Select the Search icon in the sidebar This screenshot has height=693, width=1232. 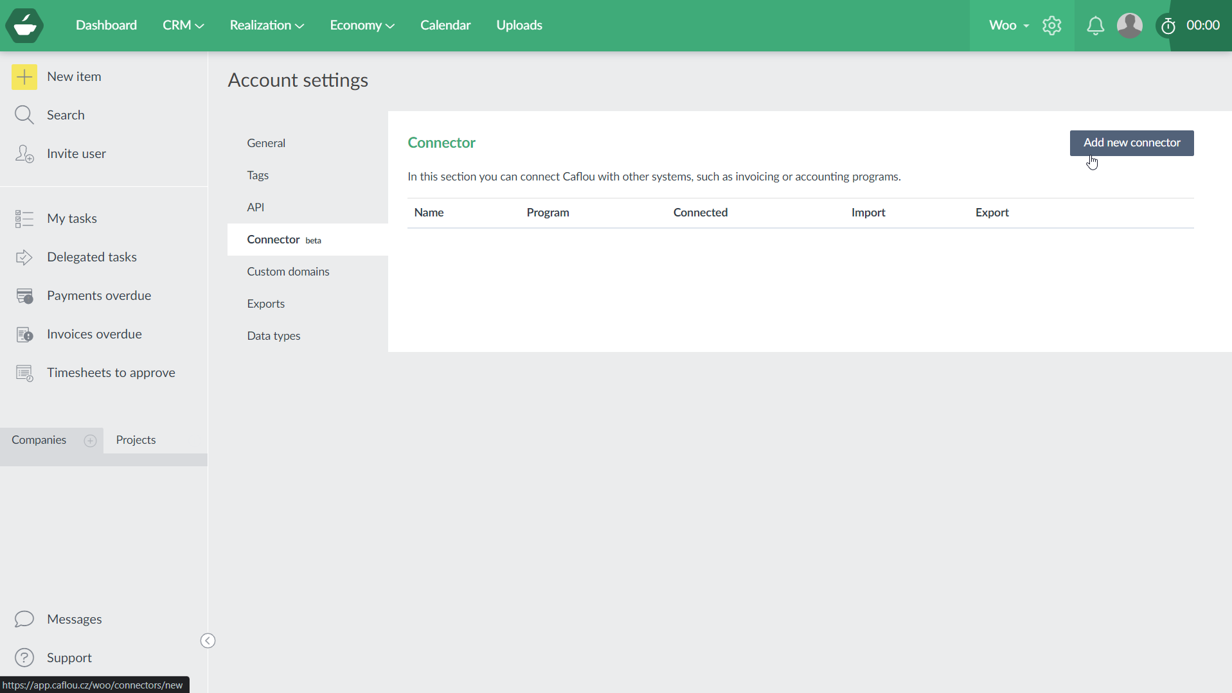click(24, 115)
